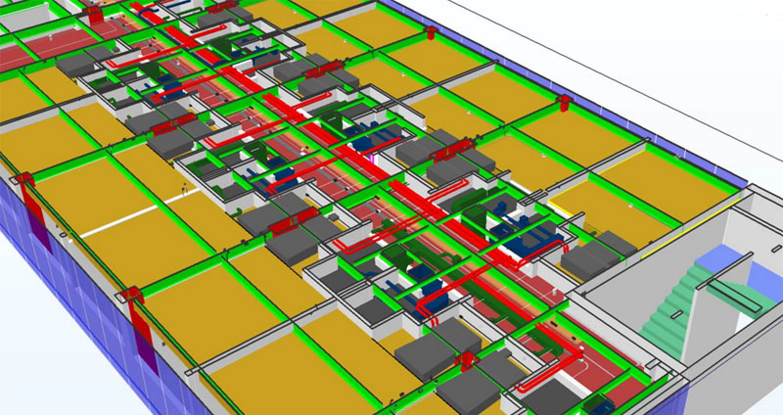Pick the white line on the yellow floor
The image size is (783, 415).
[x=140, y=213]
